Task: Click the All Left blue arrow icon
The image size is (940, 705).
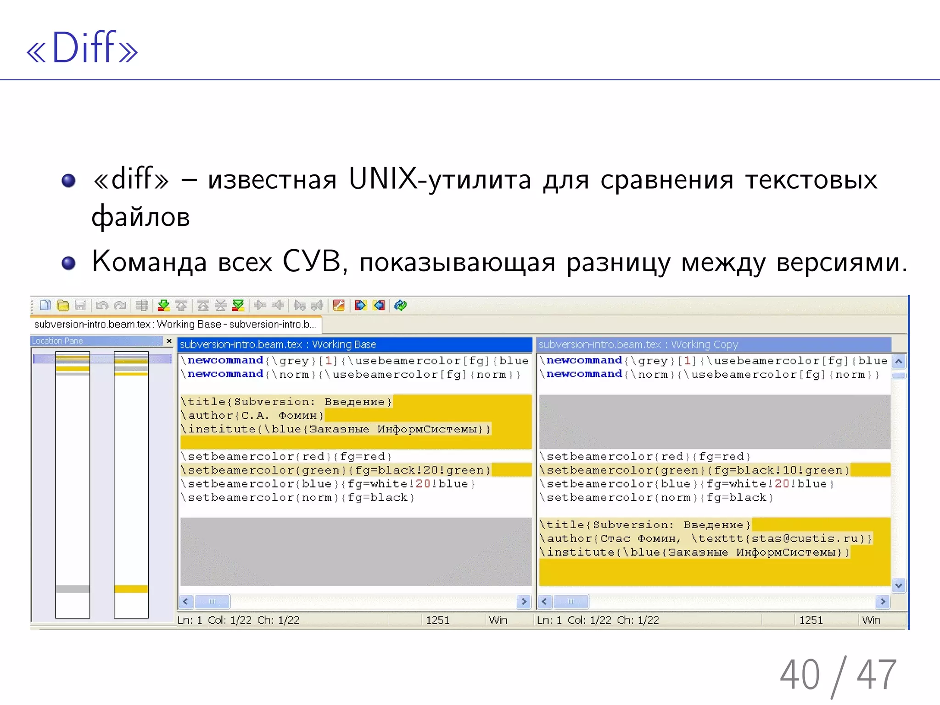Action: tap(379, 305)
